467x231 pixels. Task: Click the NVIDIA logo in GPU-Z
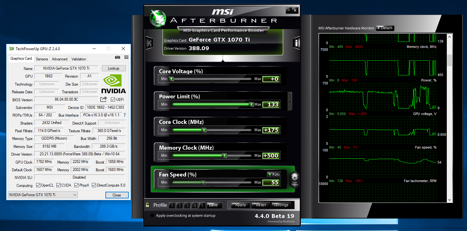pos(113,84)
